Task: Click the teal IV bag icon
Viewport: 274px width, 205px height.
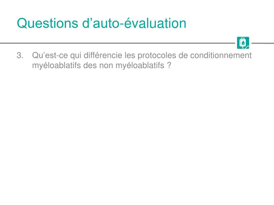Action: 243,43
